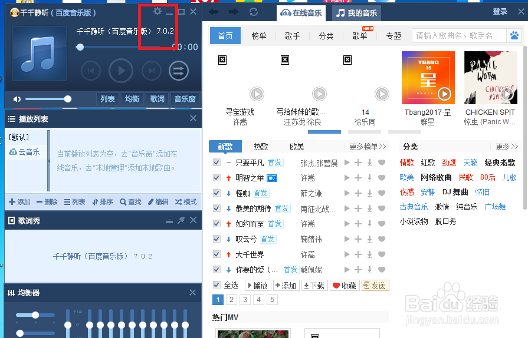Click 编辑 edit in playlist toolbar
This screenshot has height=338, width=528.
(x=158, y=202)
